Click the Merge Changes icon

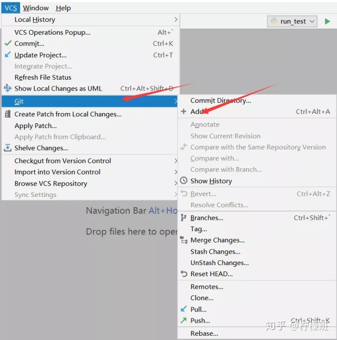click(x=183, y=240)
